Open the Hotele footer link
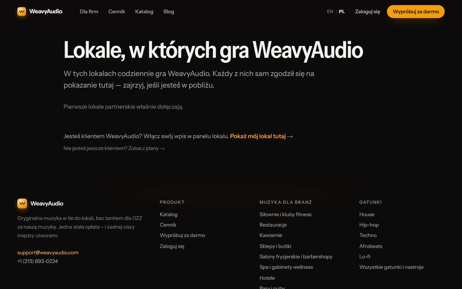Screen dimensions: 462x289 pyautogui.click(x=267, y=278)
